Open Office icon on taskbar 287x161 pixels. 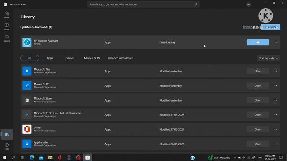[60, 157]
